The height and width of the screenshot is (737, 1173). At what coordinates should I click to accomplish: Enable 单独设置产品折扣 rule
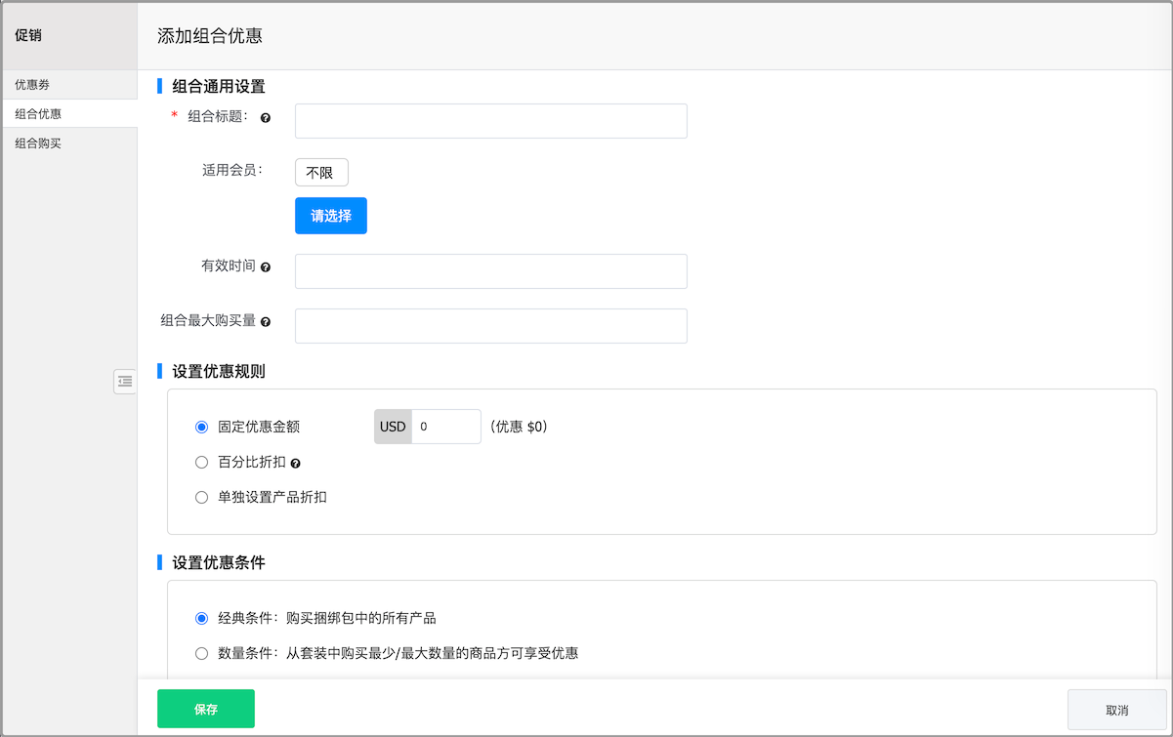pos(201,497)
